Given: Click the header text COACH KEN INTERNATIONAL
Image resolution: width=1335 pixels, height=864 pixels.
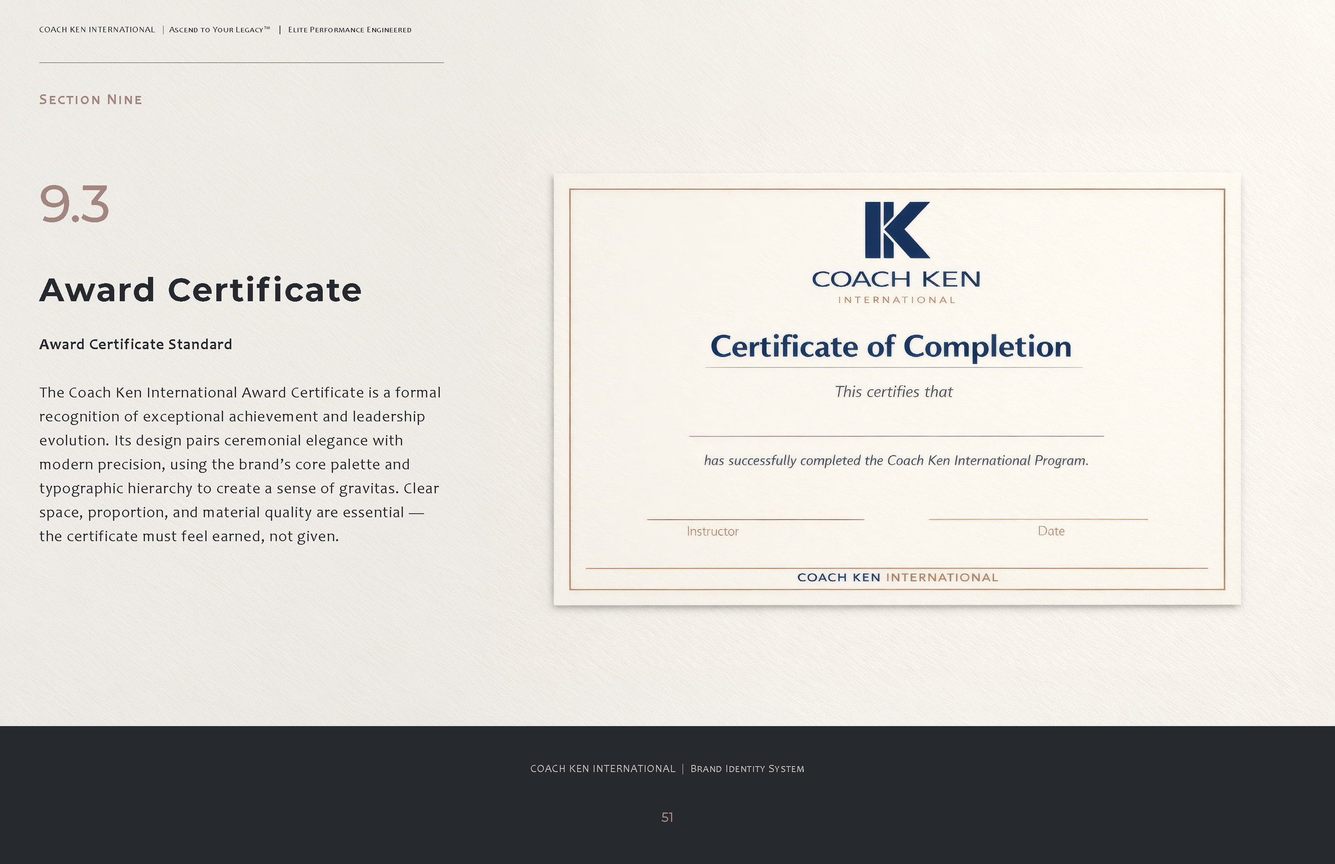Looking at the screenshot, I should tap(97, 30).
